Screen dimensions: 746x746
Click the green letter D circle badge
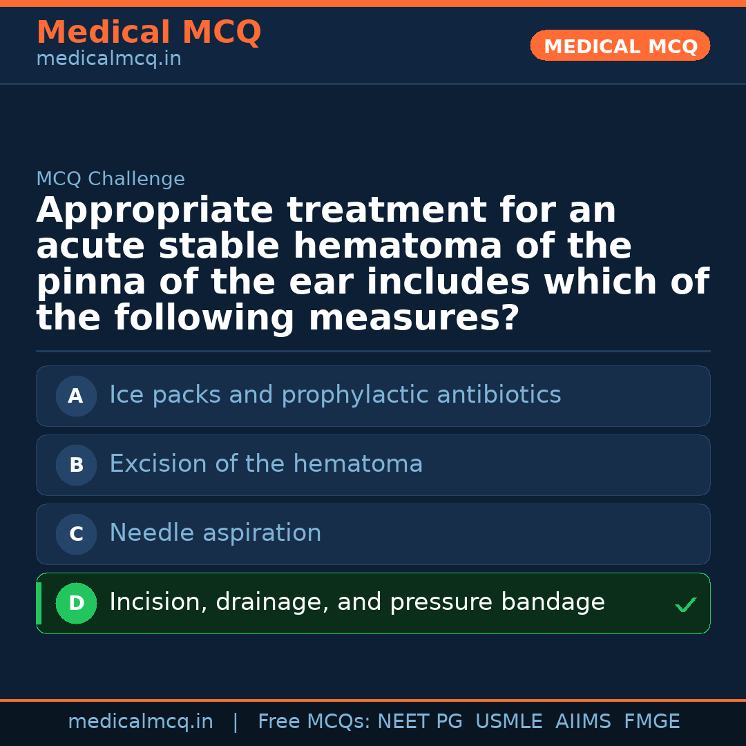pyautogui.click(x=76, y=604)
